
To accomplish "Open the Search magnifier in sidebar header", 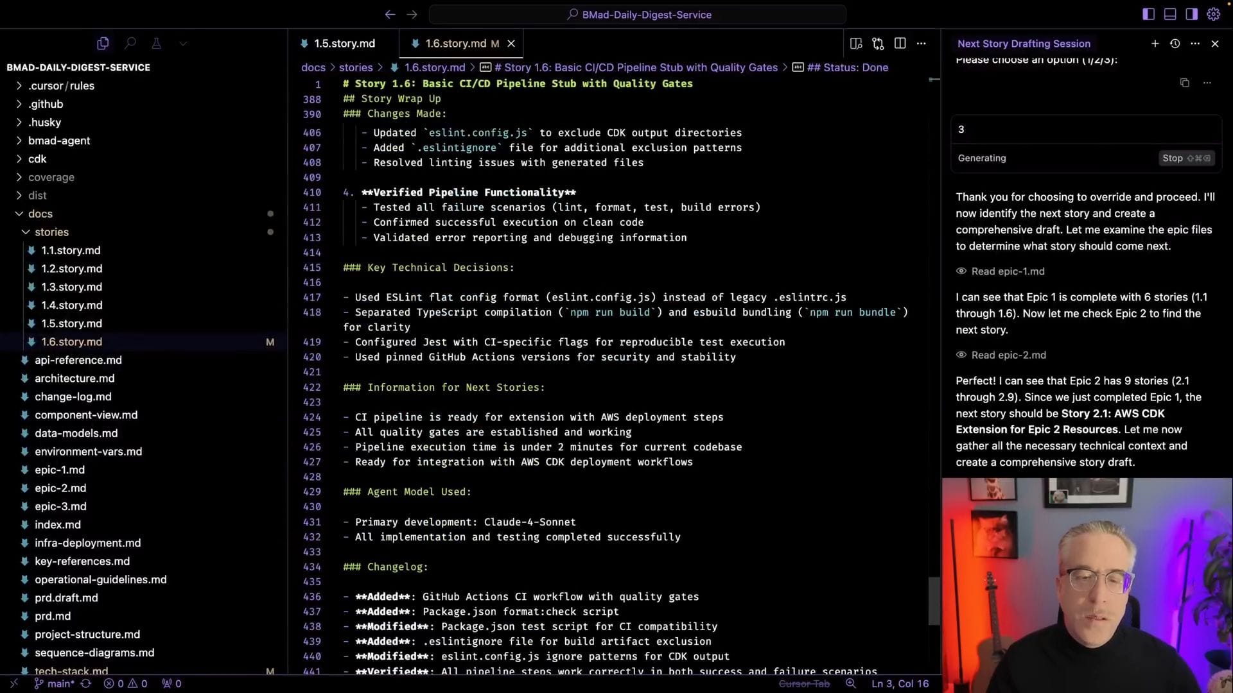I will [130, 44].
